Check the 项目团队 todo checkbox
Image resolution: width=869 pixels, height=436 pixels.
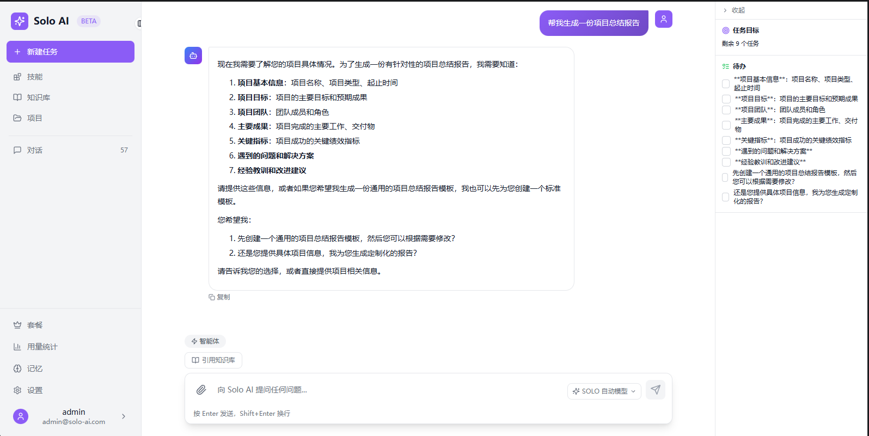[726, 110]
